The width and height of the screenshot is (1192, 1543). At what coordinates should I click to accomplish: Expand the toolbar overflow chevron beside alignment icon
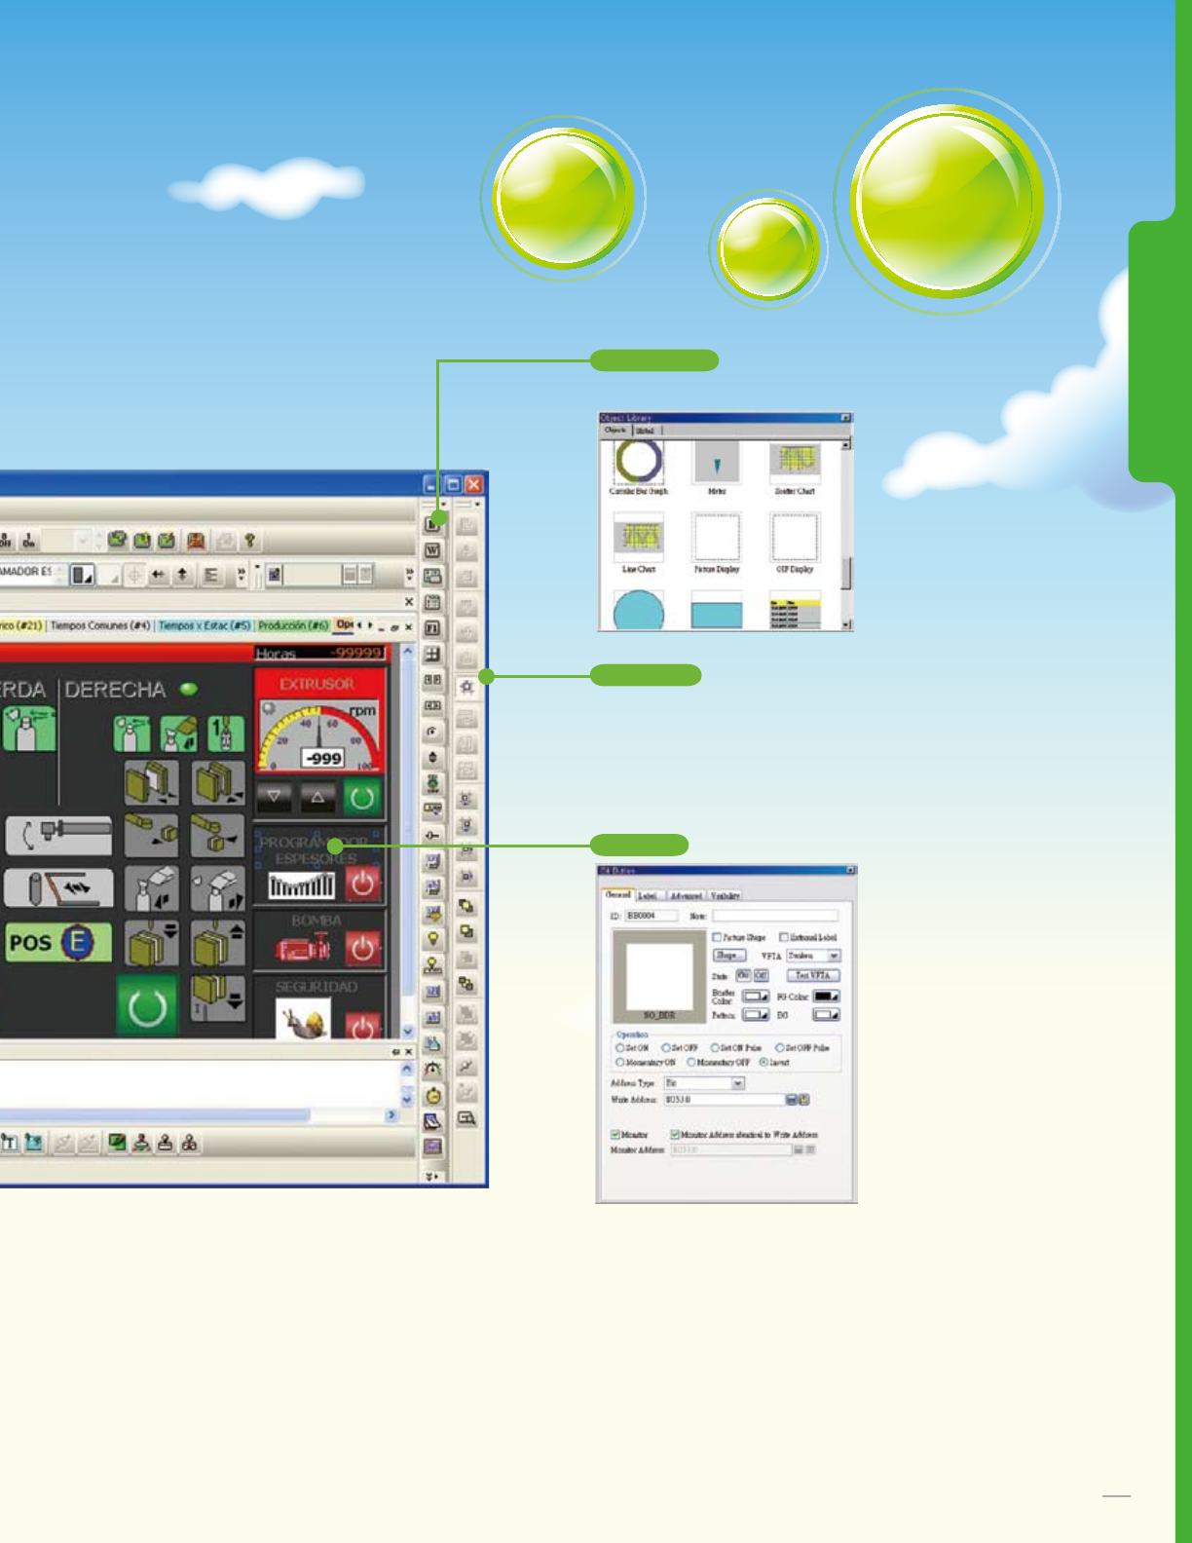(241, 574)
